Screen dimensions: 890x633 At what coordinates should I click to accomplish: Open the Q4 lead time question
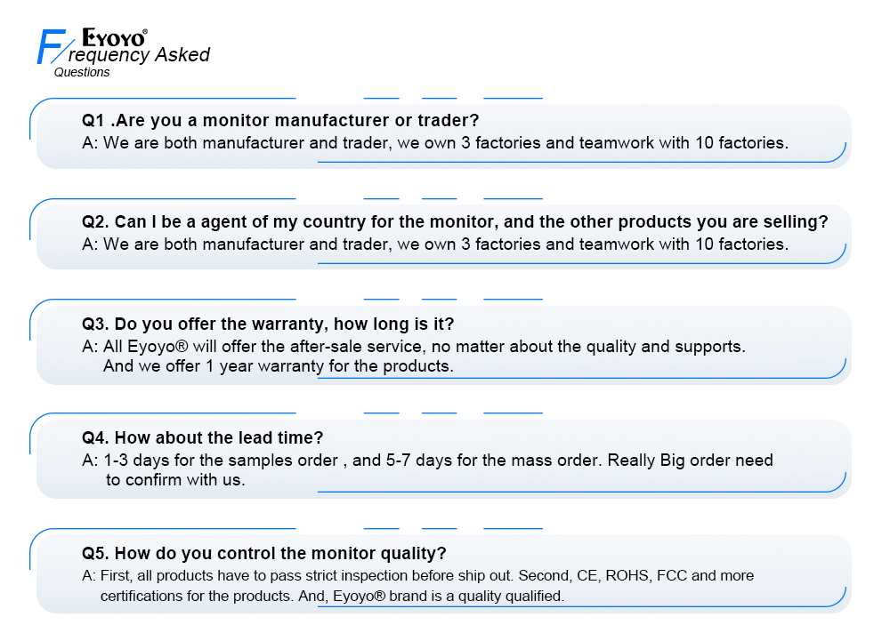tap(202, 437)
